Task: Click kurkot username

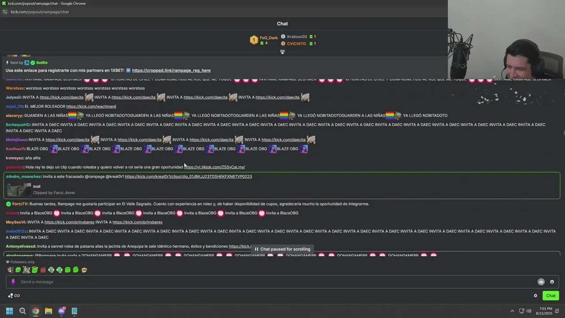Action: tap(12, 213)
